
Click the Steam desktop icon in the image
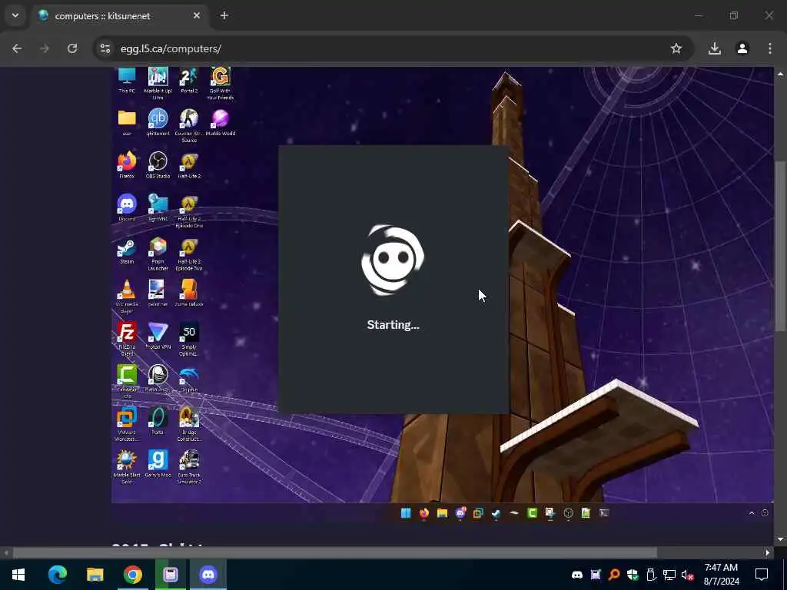(127, 250)
